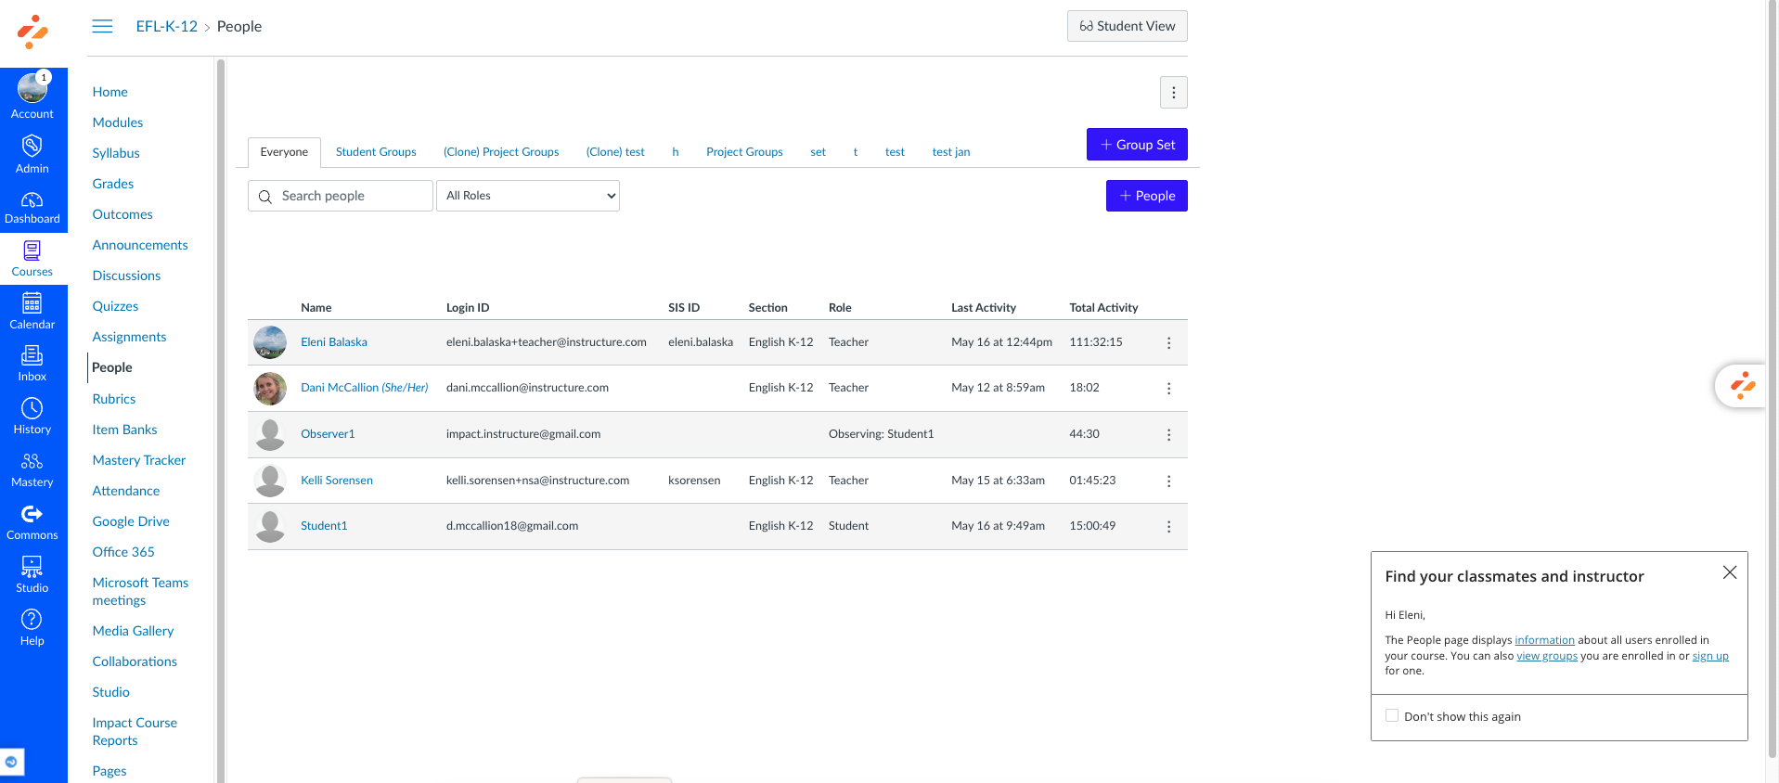Open options menu for Dani McCallion row
Viewport: 1779px width, 783px height.
tap(1168, 388)
